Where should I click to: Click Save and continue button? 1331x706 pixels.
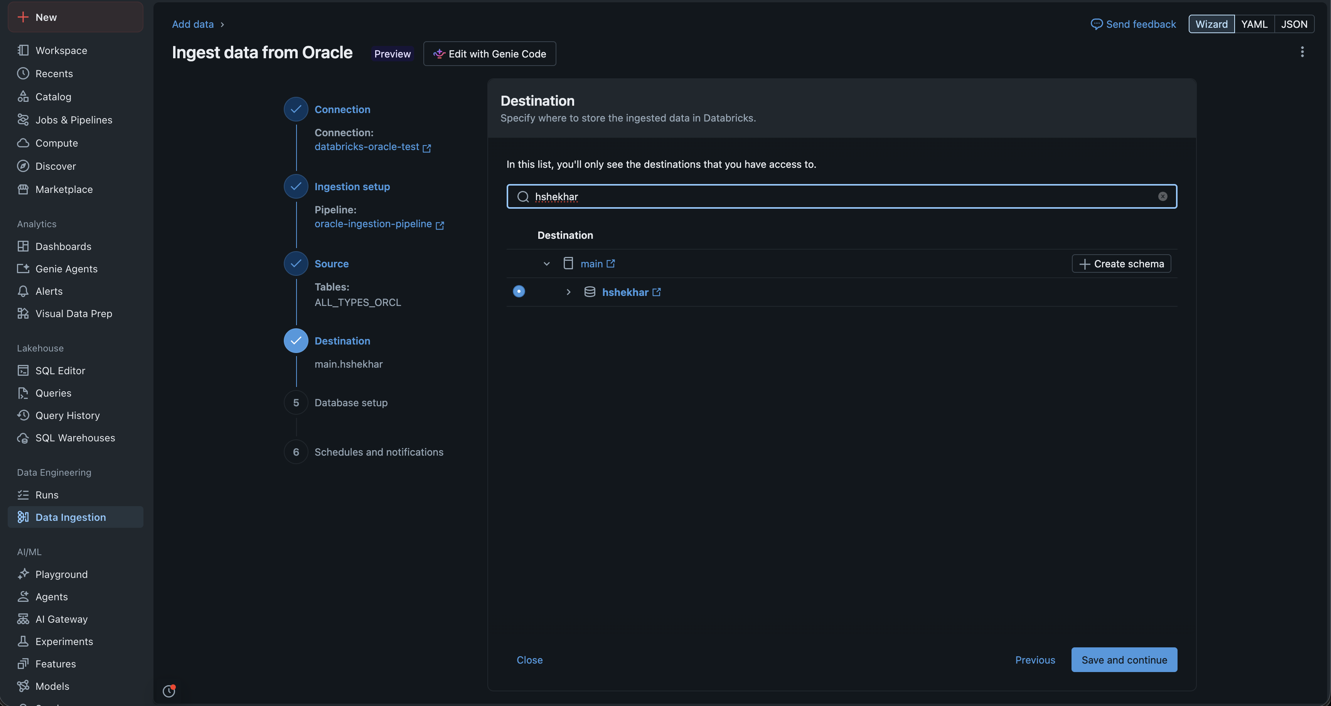pos(1124,659)
